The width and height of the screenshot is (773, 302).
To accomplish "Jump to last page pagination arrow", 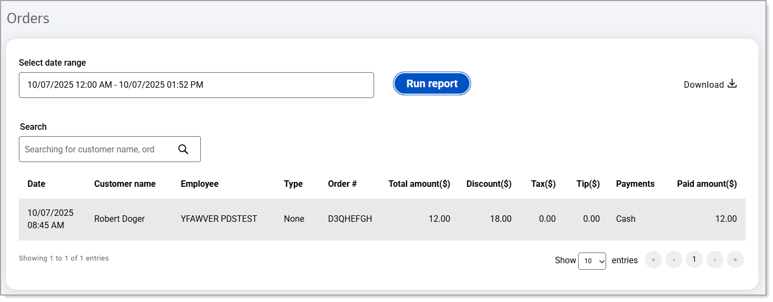I will [735, 259].
